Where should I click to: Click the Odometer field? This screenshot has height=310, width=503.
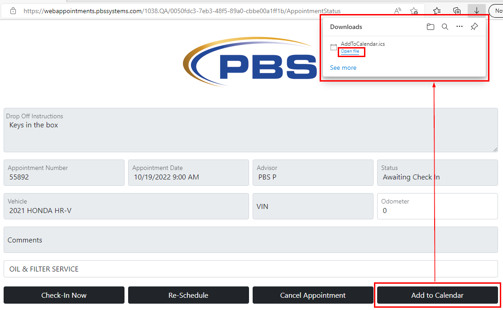click(x=437, y=206)
